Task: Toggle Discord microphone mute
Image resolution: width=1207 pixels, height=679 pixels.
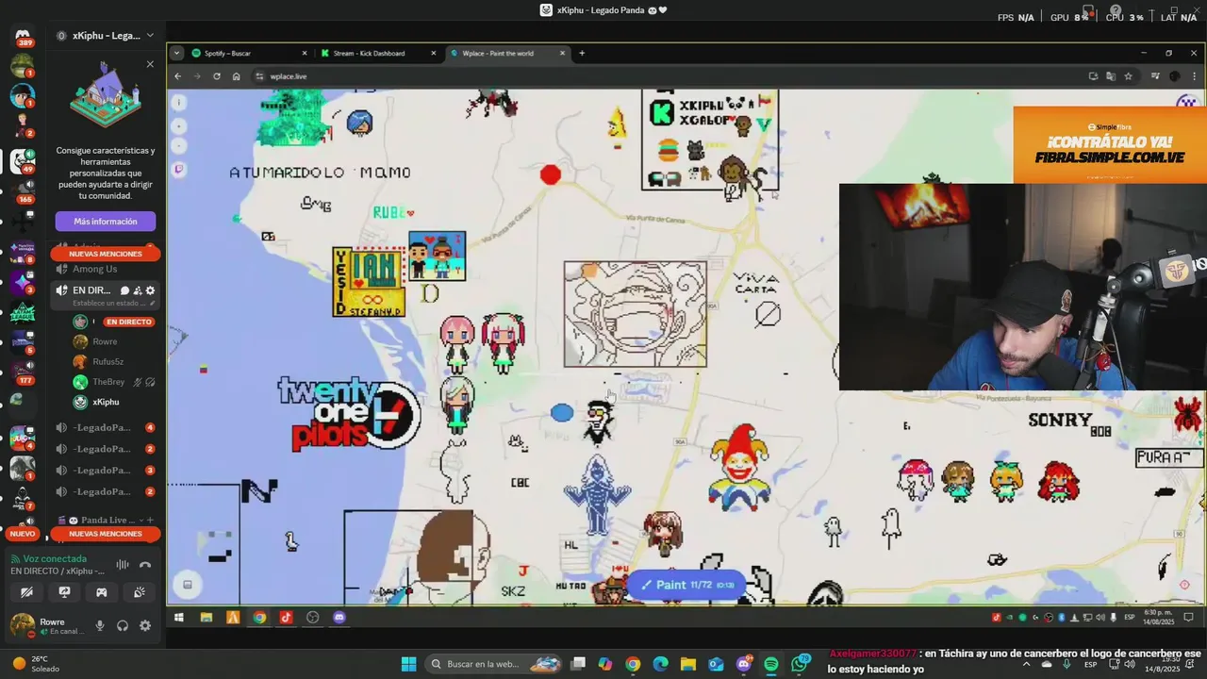Action: coord(100,625)
